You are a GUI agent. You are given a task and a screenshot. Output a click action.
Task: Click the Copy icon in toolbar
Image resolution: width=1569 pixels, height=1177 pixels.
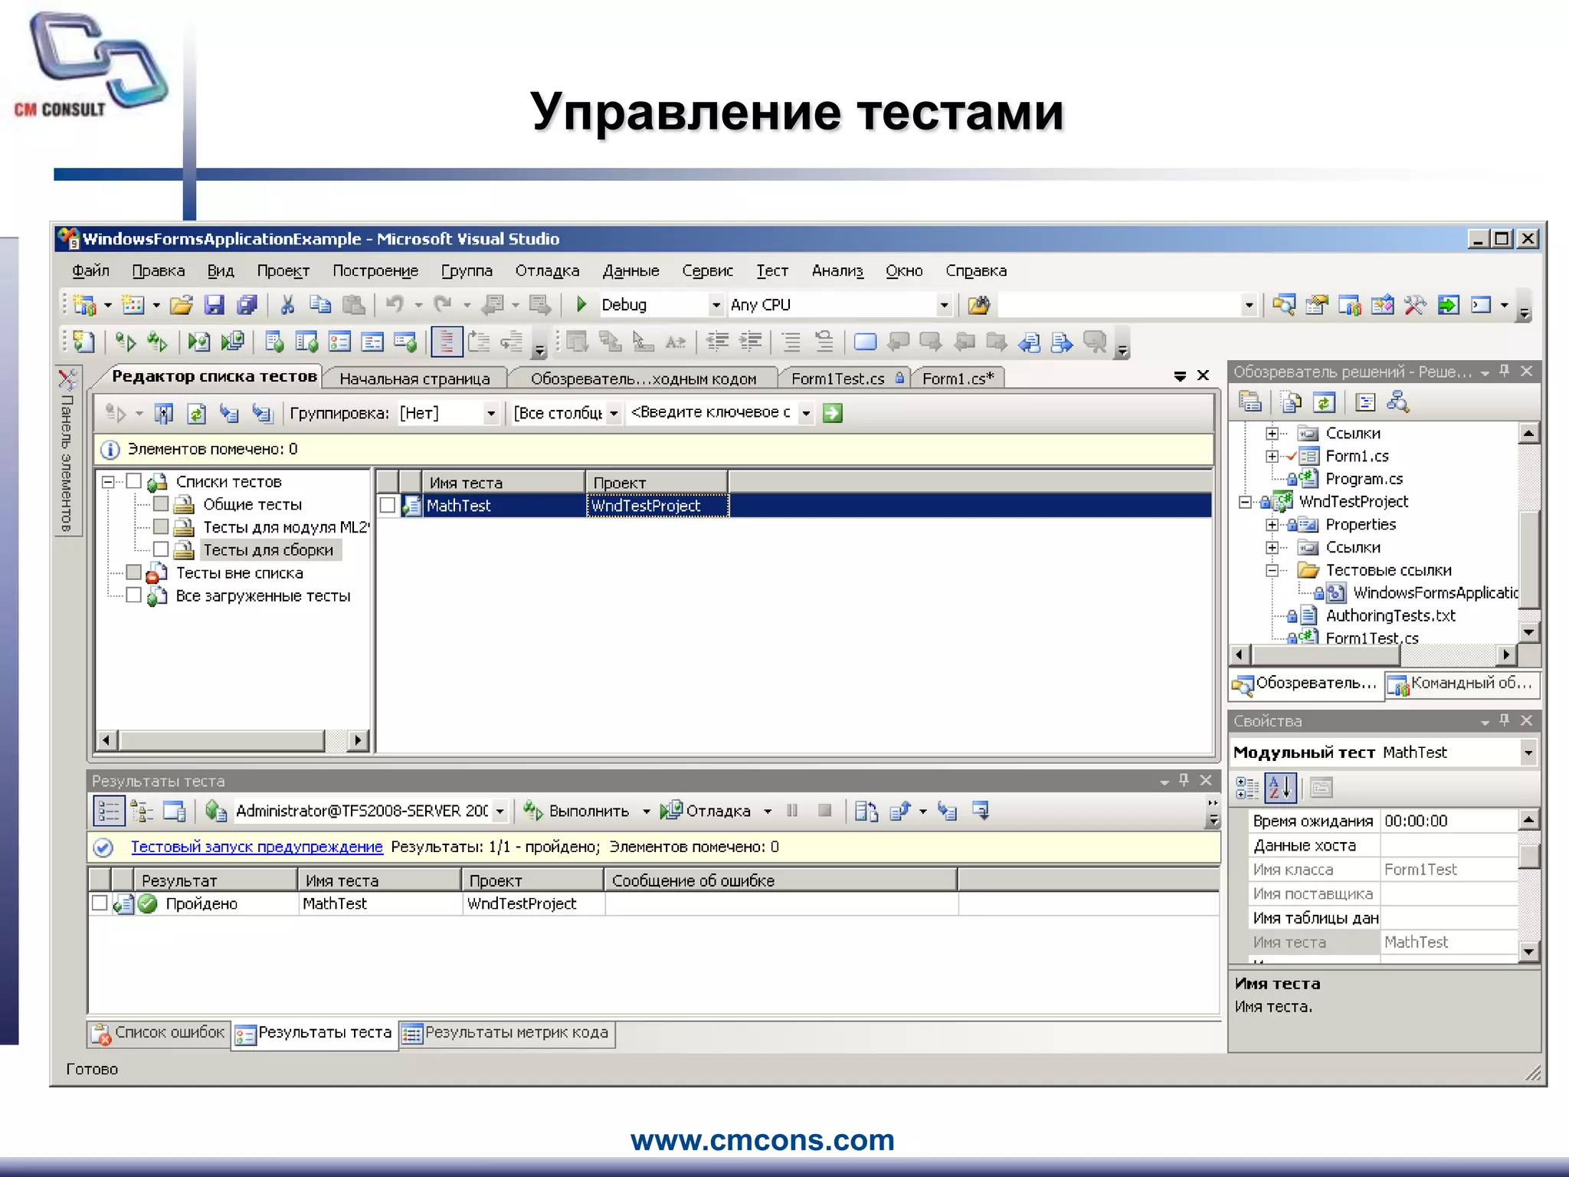[320, 305]
